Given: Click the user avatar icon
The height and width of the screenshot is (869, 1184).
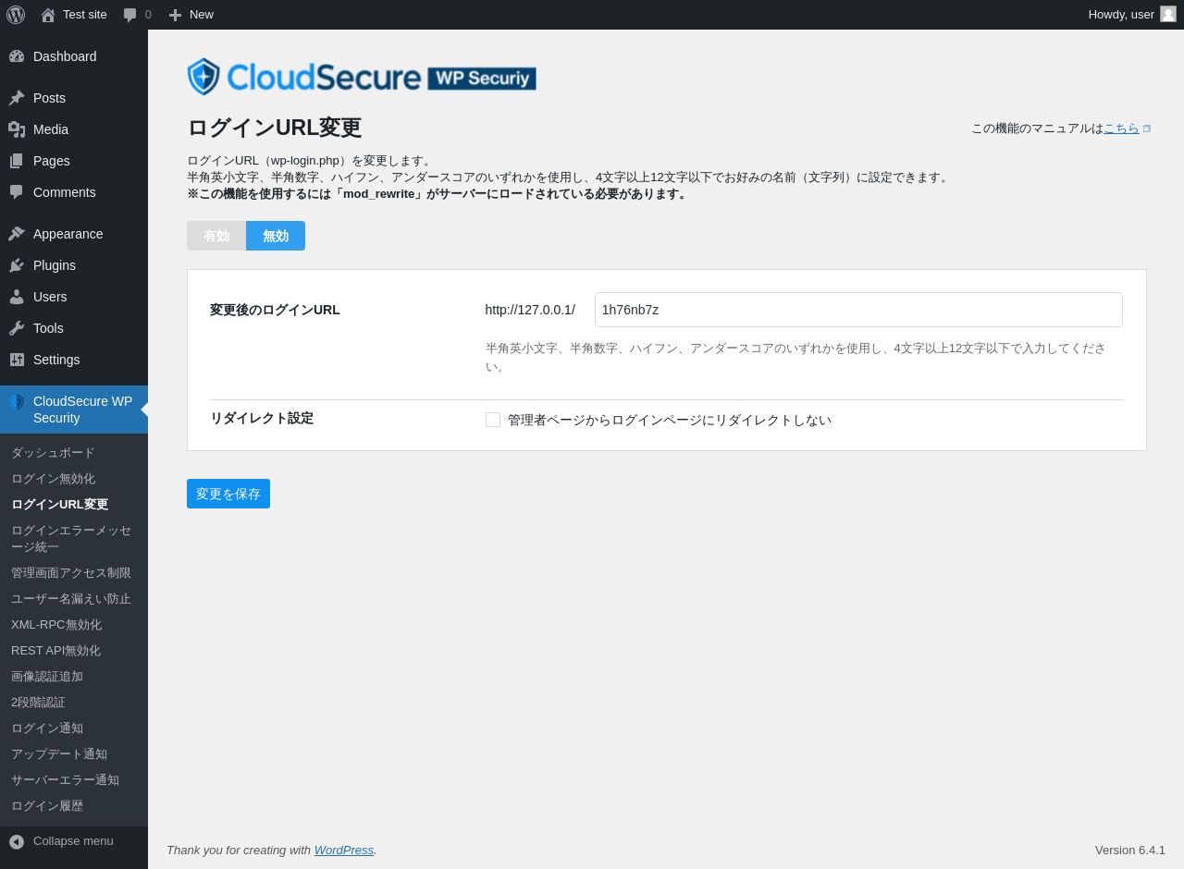Looking at the screenshot, I should (1168, 14).
